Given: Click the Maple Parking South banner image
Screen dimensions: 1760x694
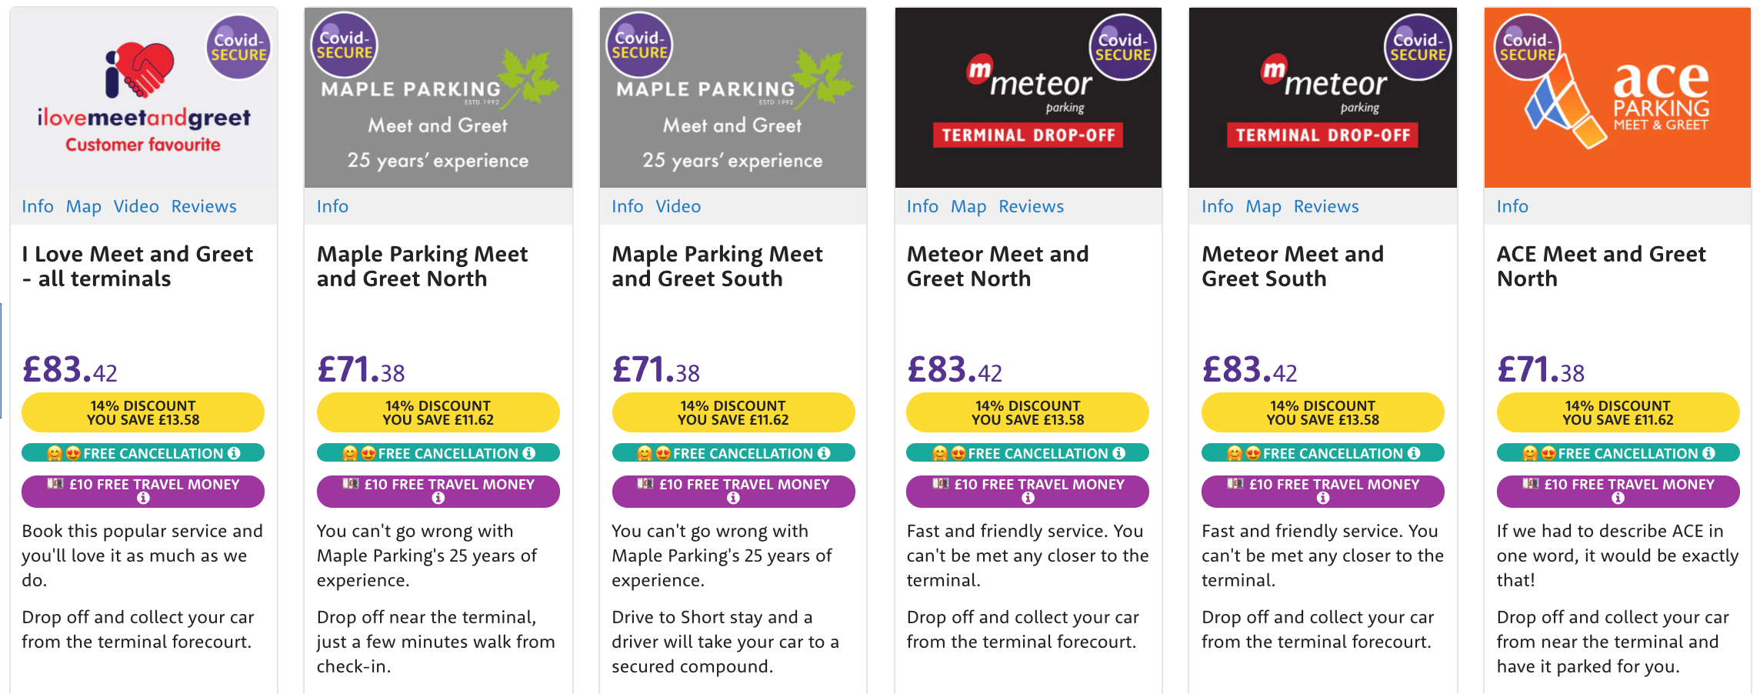Looking at the screenshot, I should 733,98.
